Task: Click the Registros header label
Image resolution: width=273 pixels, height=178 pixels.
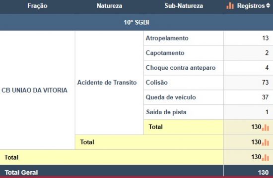Action: (251, 6)
